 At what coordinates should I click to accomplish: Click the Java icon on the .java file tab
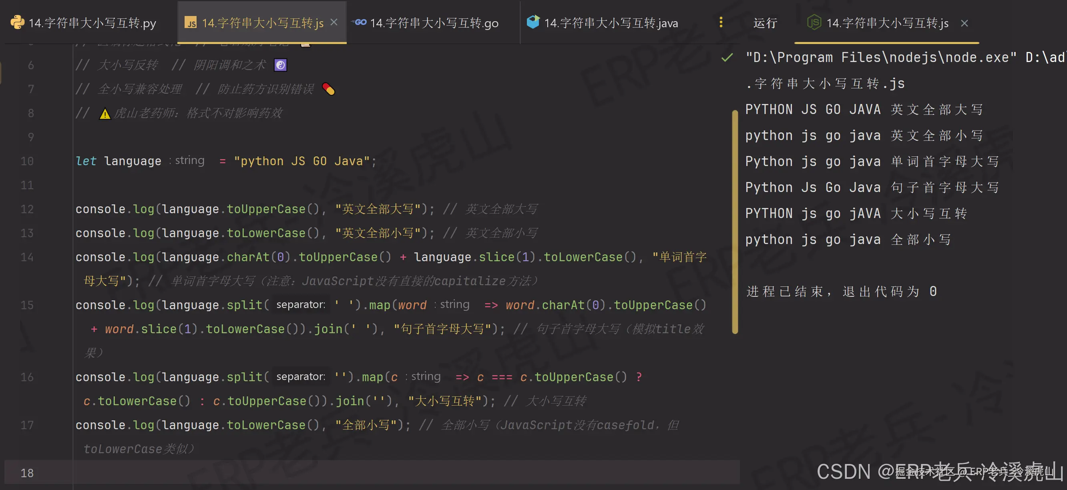[x=532, y=22]
